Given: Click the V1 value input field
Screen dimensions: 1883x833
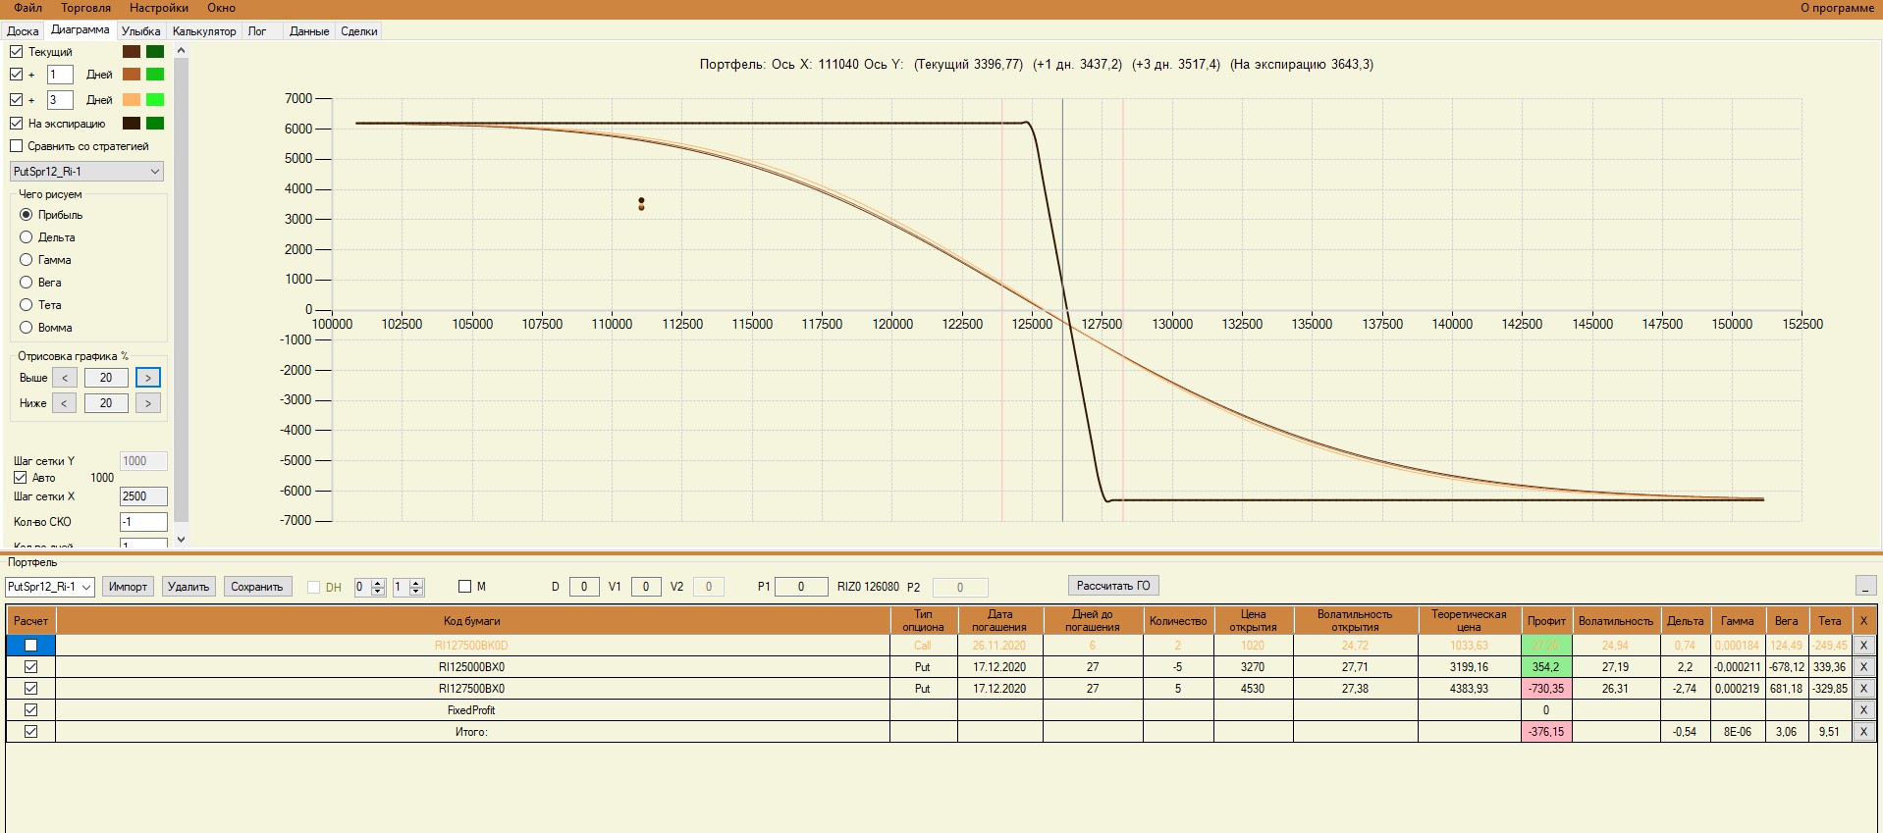Looking at the screenshot, I should click(645, 587).
